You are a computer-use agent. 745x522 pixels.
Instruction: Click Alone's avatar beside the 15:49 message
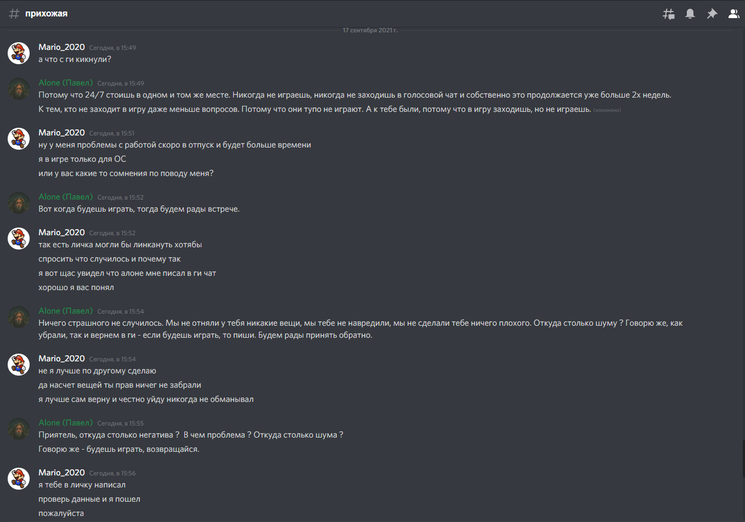click(19, 89)
